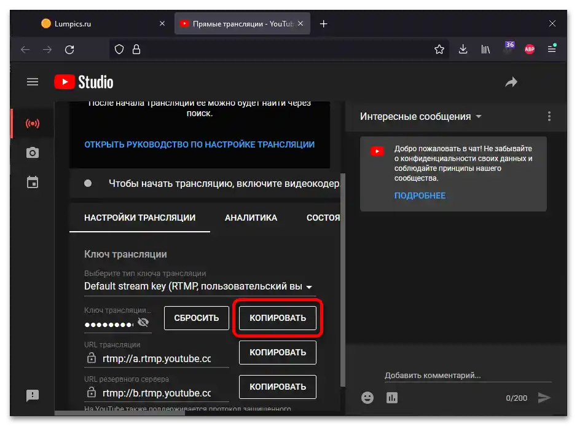Screen dimensions: 577x426
Task: Toggle stream key visibility eye icon
Action: point(143,323)
